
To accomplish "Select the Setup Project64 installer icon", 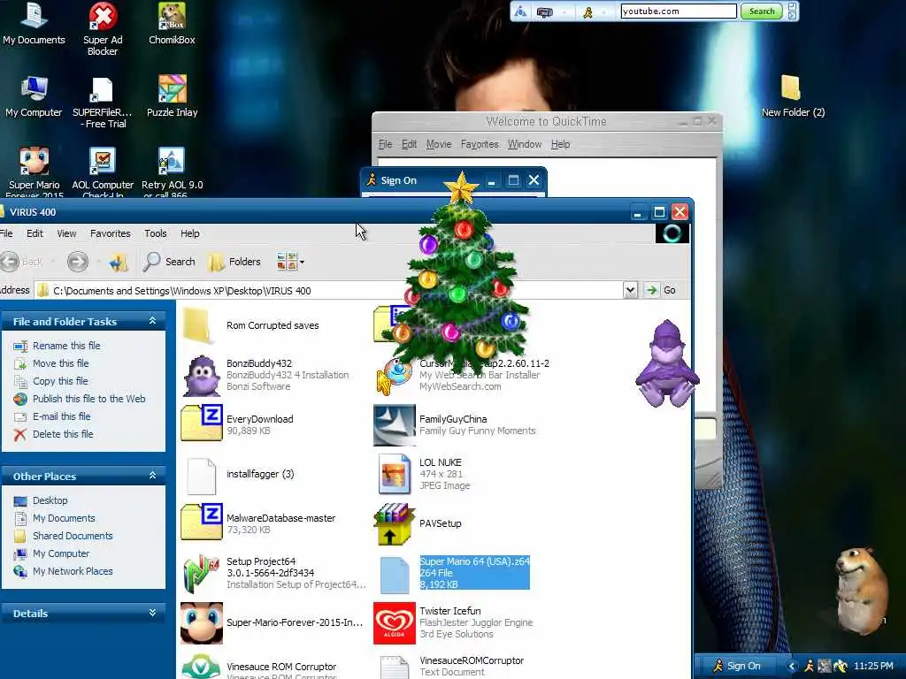I will pos(202,573).
